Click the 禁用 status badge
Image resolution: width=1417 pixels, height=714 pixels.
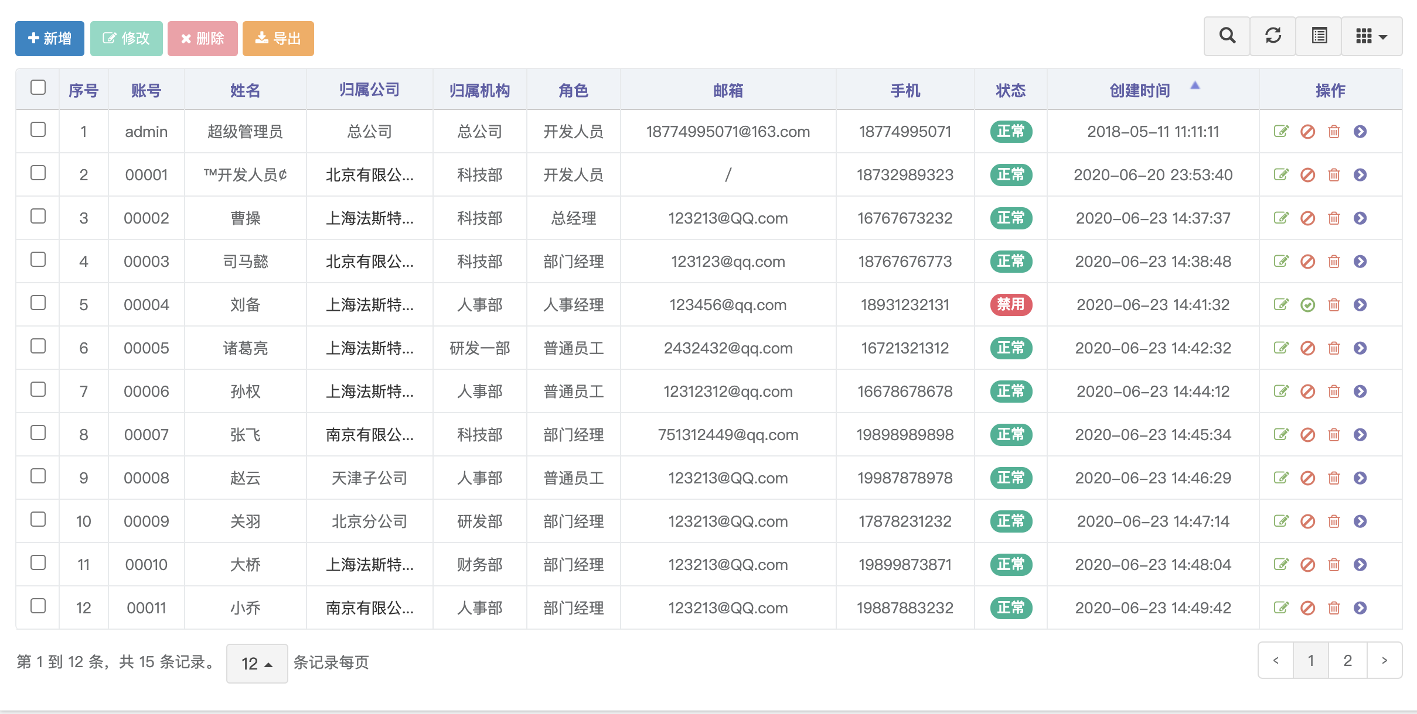[1011, 305]
